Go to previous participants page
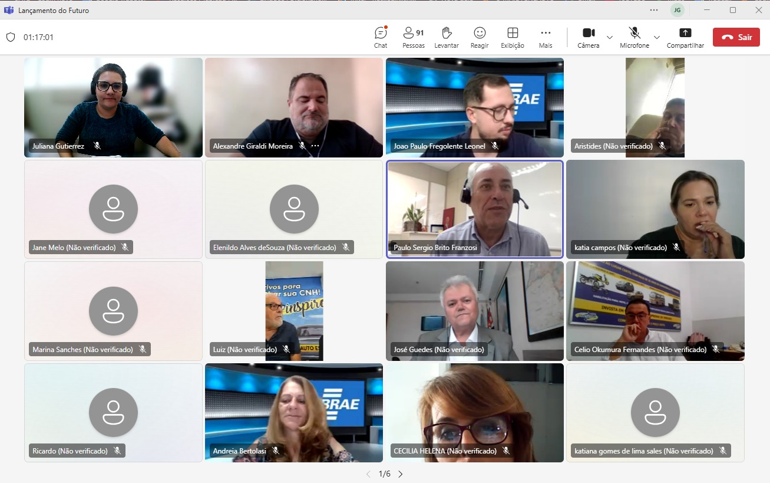The width and height of the screenshot is (770, 483). (369, 474)
